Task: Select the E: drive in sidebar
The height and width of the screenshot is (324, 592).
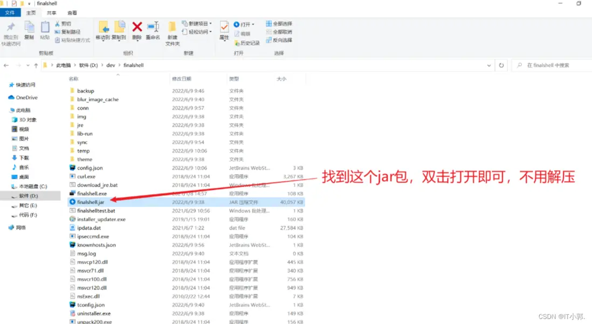Action: click(24, 205)
